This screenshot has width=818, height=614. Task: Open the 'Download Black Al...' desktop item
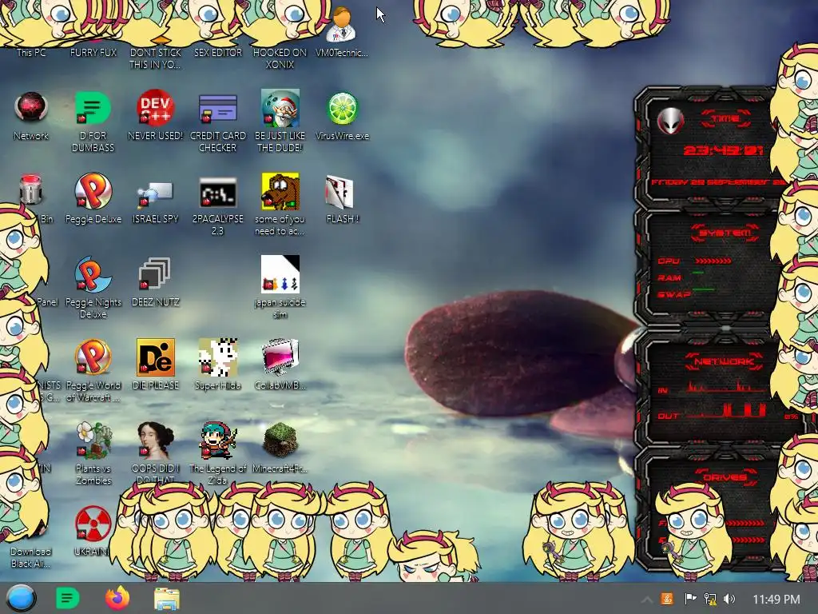pyautogui.click(x=31, y=557)
